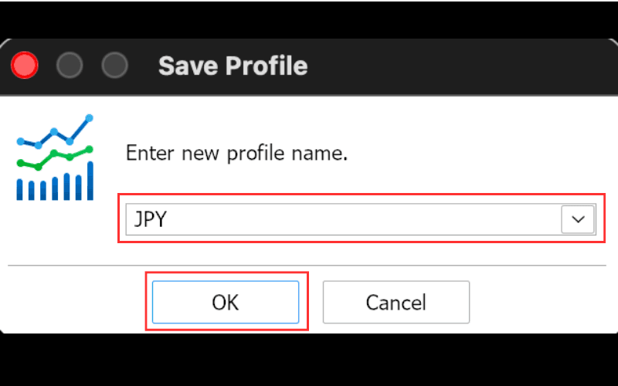Click the green line graph in the dialog icon
This screenshot has width=618, height=386.
[x=55, y=158]
